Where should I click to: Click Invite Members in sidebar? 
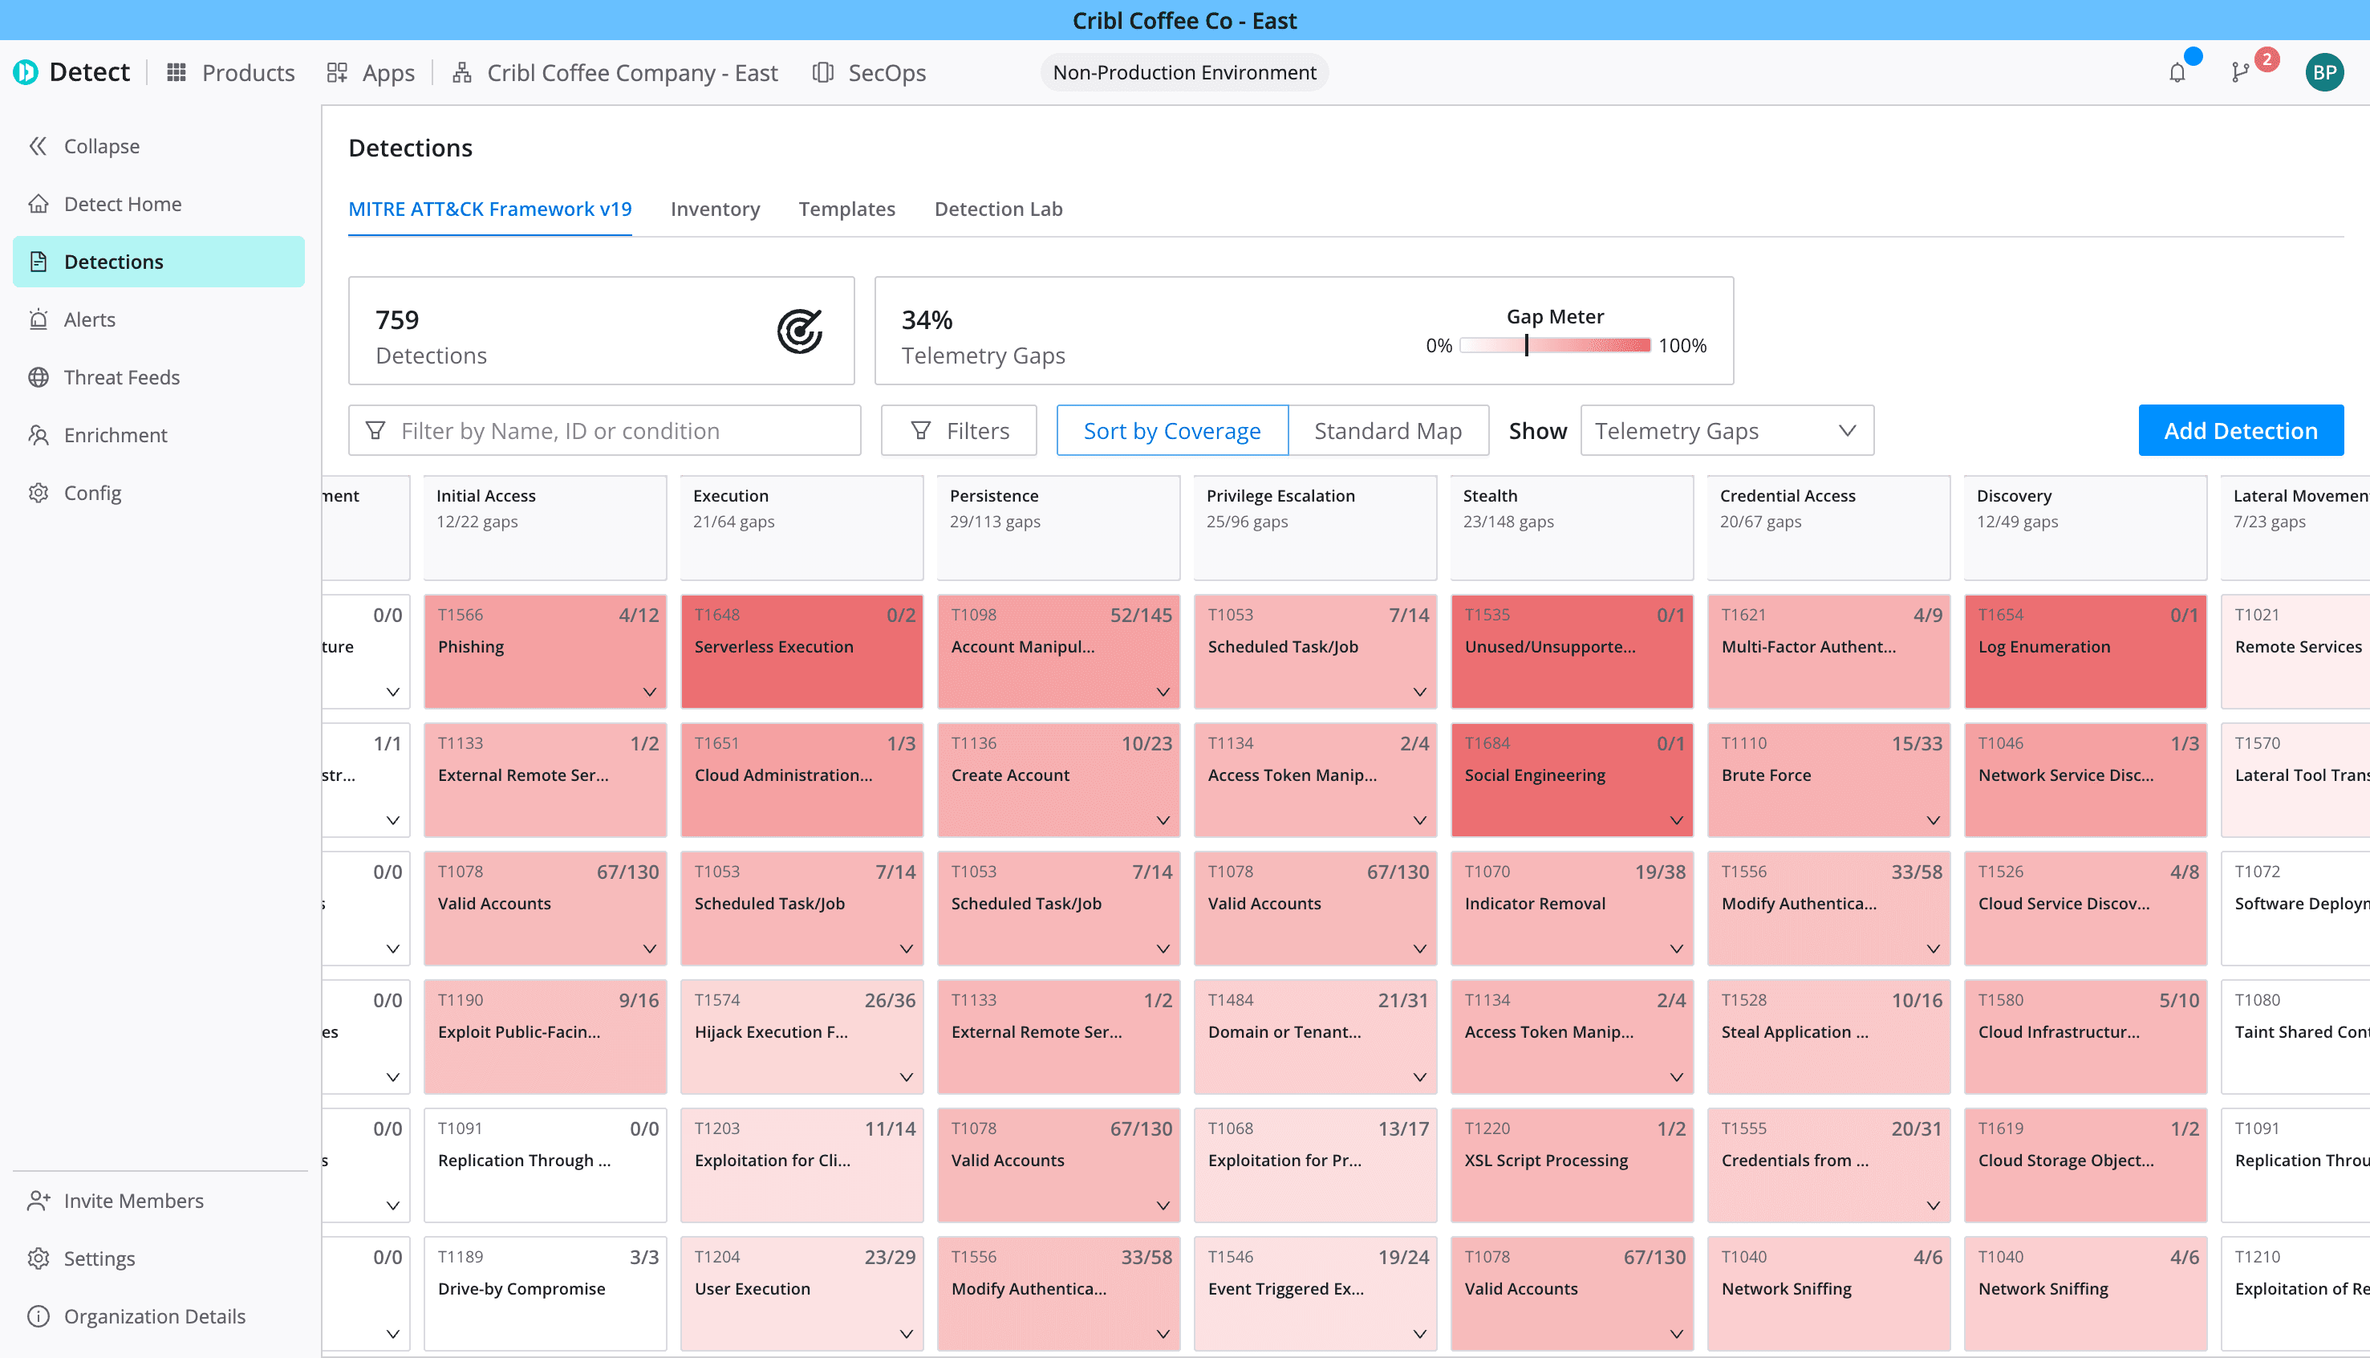point(159,1201)
